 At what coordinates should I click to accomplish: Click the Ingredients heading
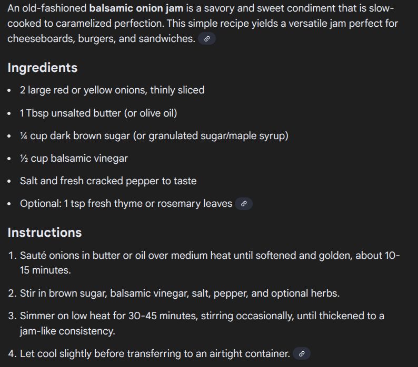[43, 68]
